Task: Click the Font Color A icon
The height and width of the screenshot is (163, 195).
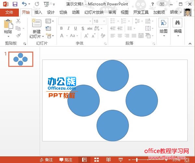Action: click(x=62, y=36)
